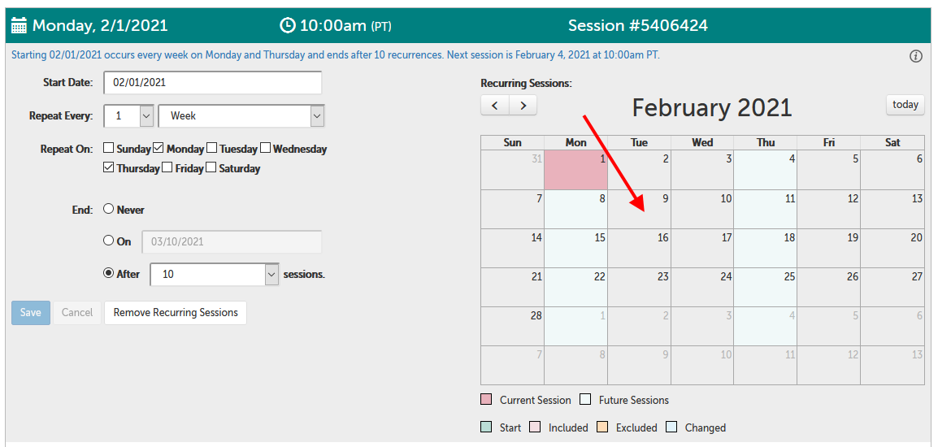The width and height of the screenshot is (938, 447).
Task: Go to next month arrow
Action: (x=523, y=105)
